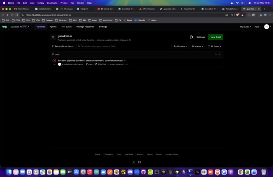The height and width of the screenshot is (177, 273).
Task: Open build 'Fase B1: pipeline Buildkite' link
Action: pyautogui.click(x=90, y=61)
